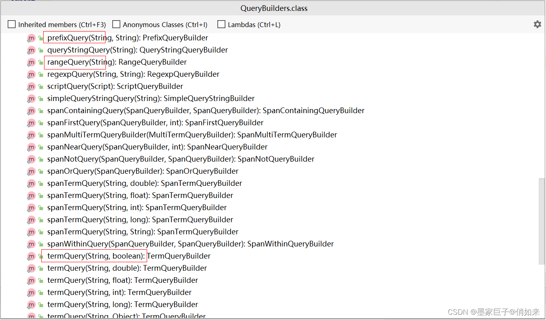Screen dimensions: 546x320
Task: Click method icon beside prefixQuery(String, String)
Action: click(32, 38)
